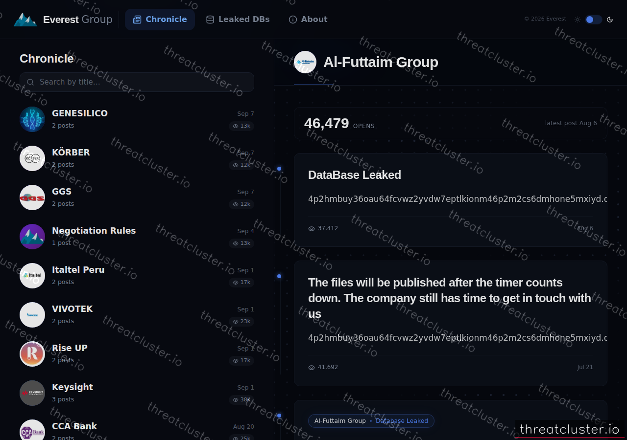
Task: Click the onion address in the timer post
Action: point(458,338)
